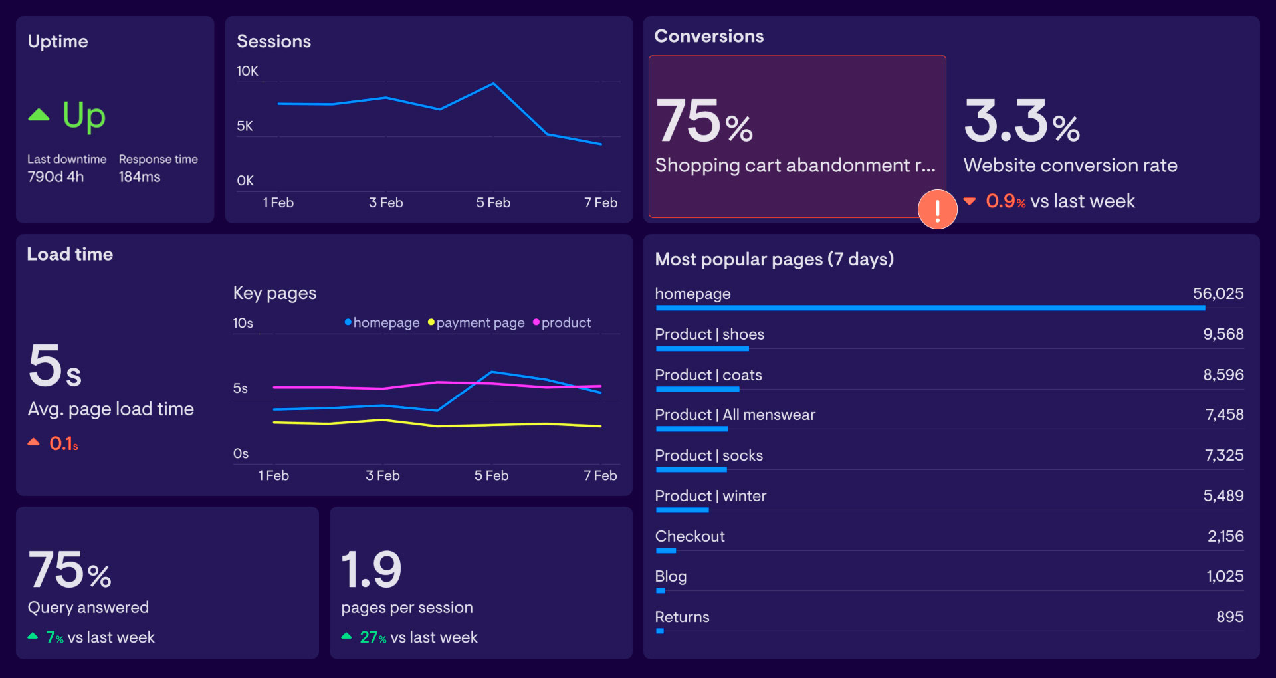Image resolution: width=1276 pixels, height=678 pixels.
Task: Click the Response time value 184ms
Action: (140, 177)
